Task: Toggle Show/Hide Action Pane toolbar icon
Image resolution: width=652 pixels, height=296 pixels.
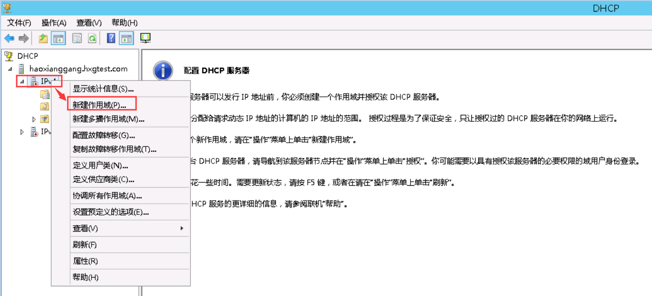Action: [126, 38]
